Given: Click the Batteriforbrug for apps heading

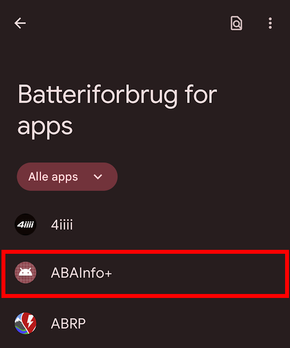Looking at the screenshot, I should click(x=117, y=111).
